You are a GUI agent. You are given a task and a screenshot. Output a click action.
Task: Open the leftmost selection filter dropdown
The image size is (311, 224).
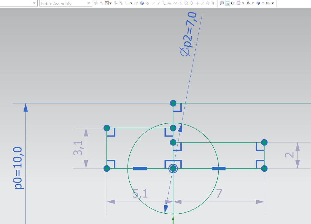tap(34, 3)
